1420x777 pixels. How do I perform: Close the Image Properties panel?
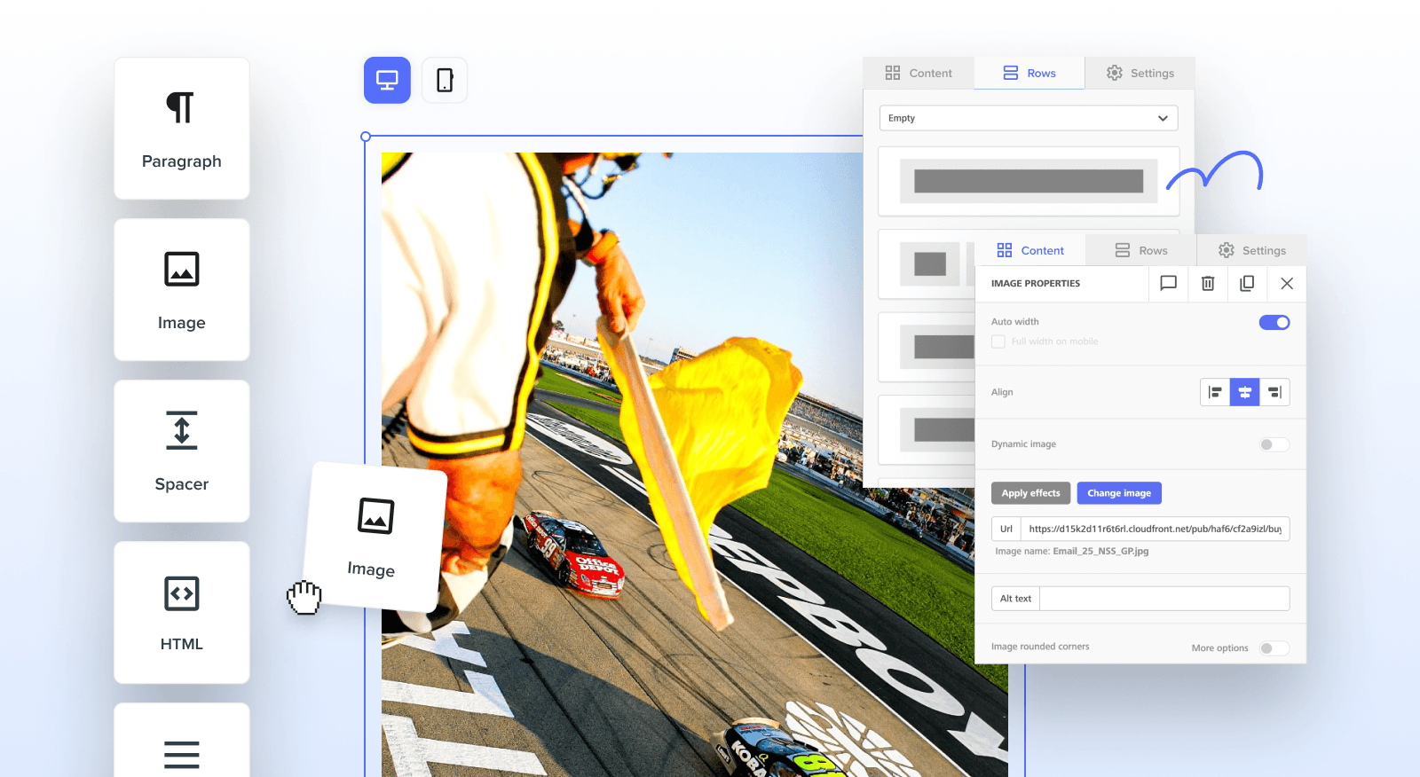1287,284
